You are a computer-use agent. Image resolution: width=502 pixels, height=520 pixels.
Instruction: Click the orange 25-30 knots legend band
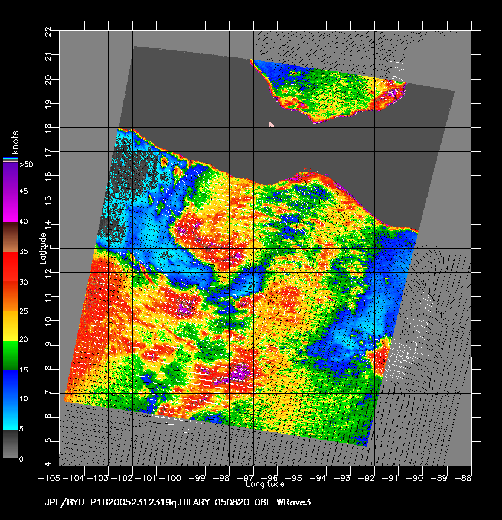coord(11,297)
